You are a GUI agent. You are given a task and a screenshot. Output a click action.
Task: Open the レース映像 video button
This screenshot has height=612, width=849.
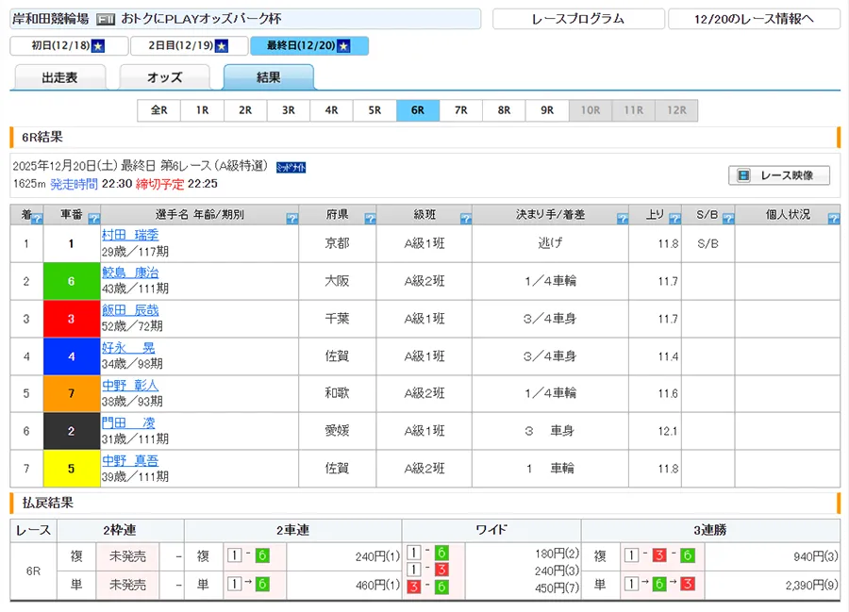tap(779, 175)
